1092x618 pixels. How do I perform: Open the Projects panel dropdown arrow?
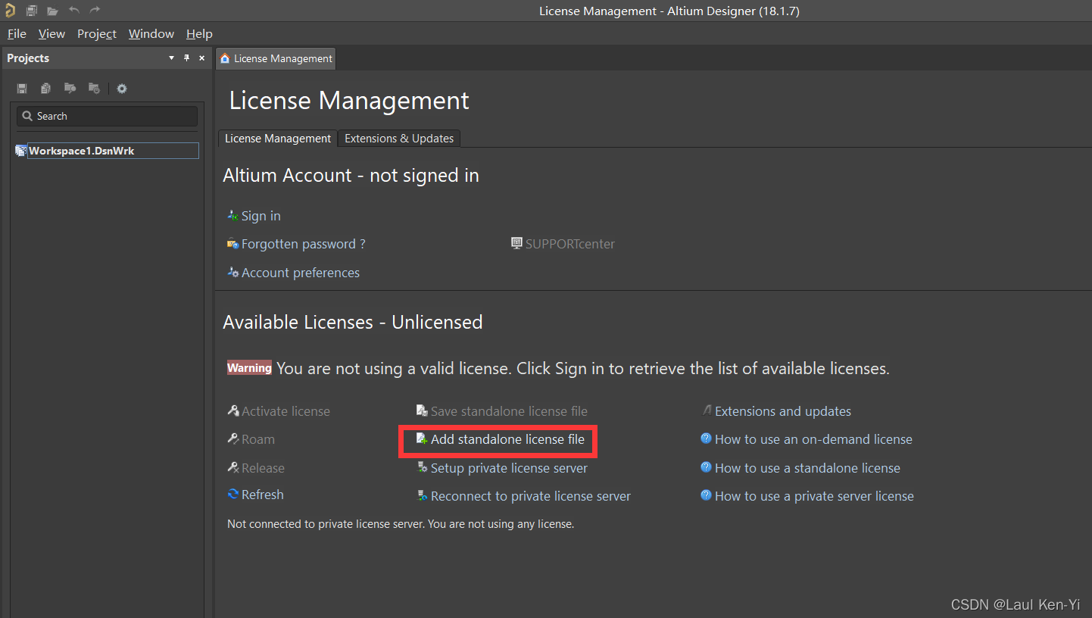tap(171, 58)
